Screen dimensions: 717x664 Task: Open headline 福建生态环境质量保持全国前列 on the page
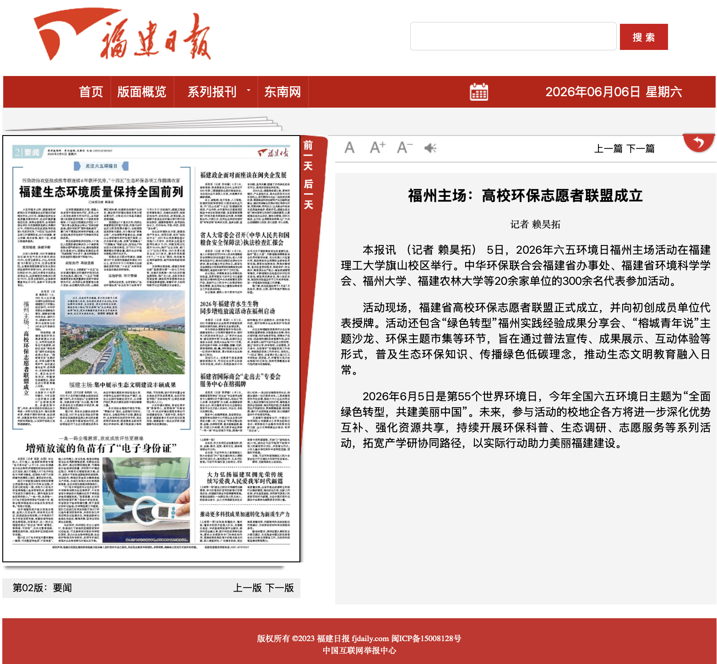[101, 191]
